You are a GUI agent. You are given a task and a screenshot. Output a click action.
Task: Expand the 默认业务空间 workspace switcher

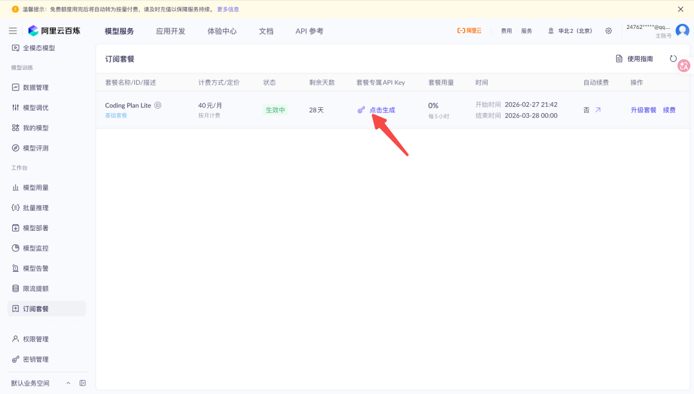[30, 382]
